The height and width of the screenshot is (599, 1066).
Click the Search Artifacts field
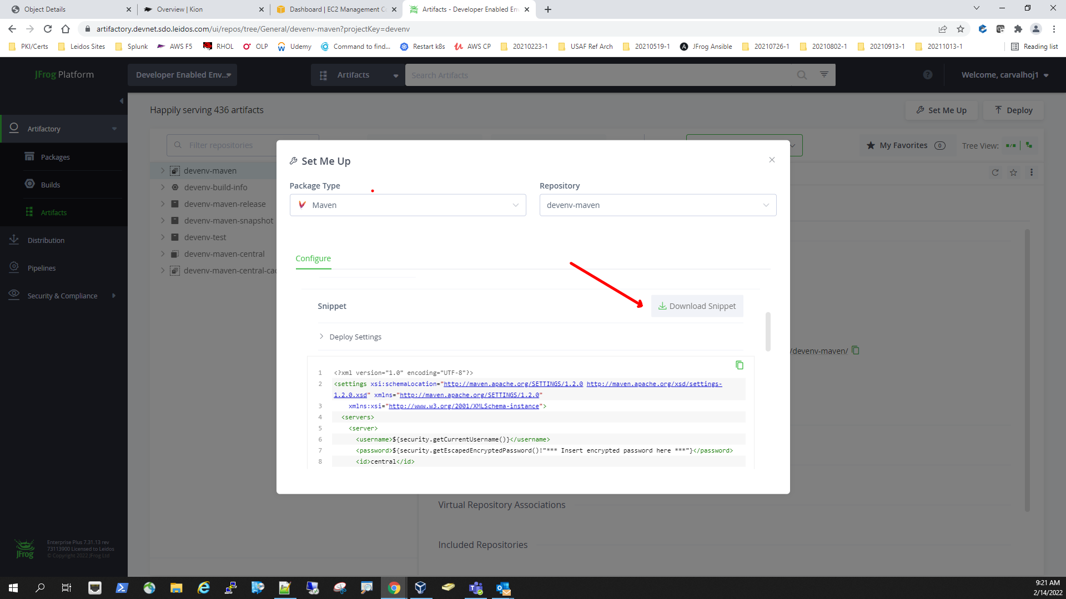(600, 75)
